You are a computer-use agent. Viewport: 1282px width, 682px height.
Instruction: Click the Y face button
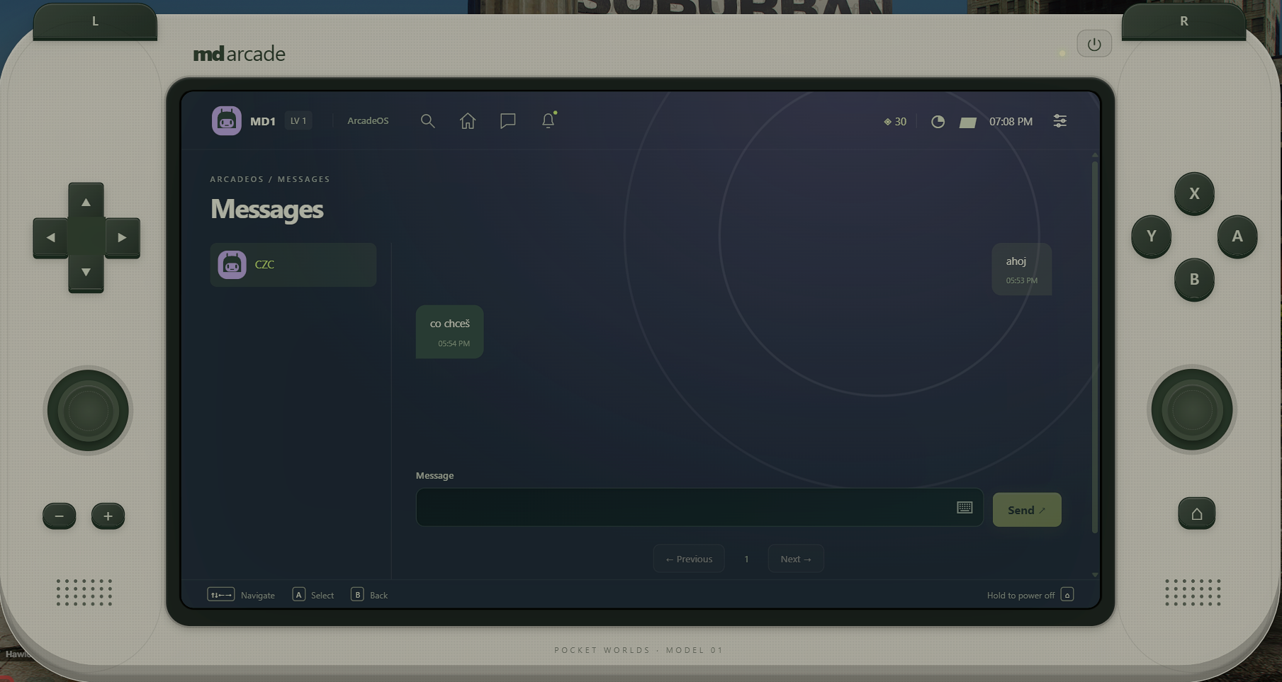point(1151,237)
